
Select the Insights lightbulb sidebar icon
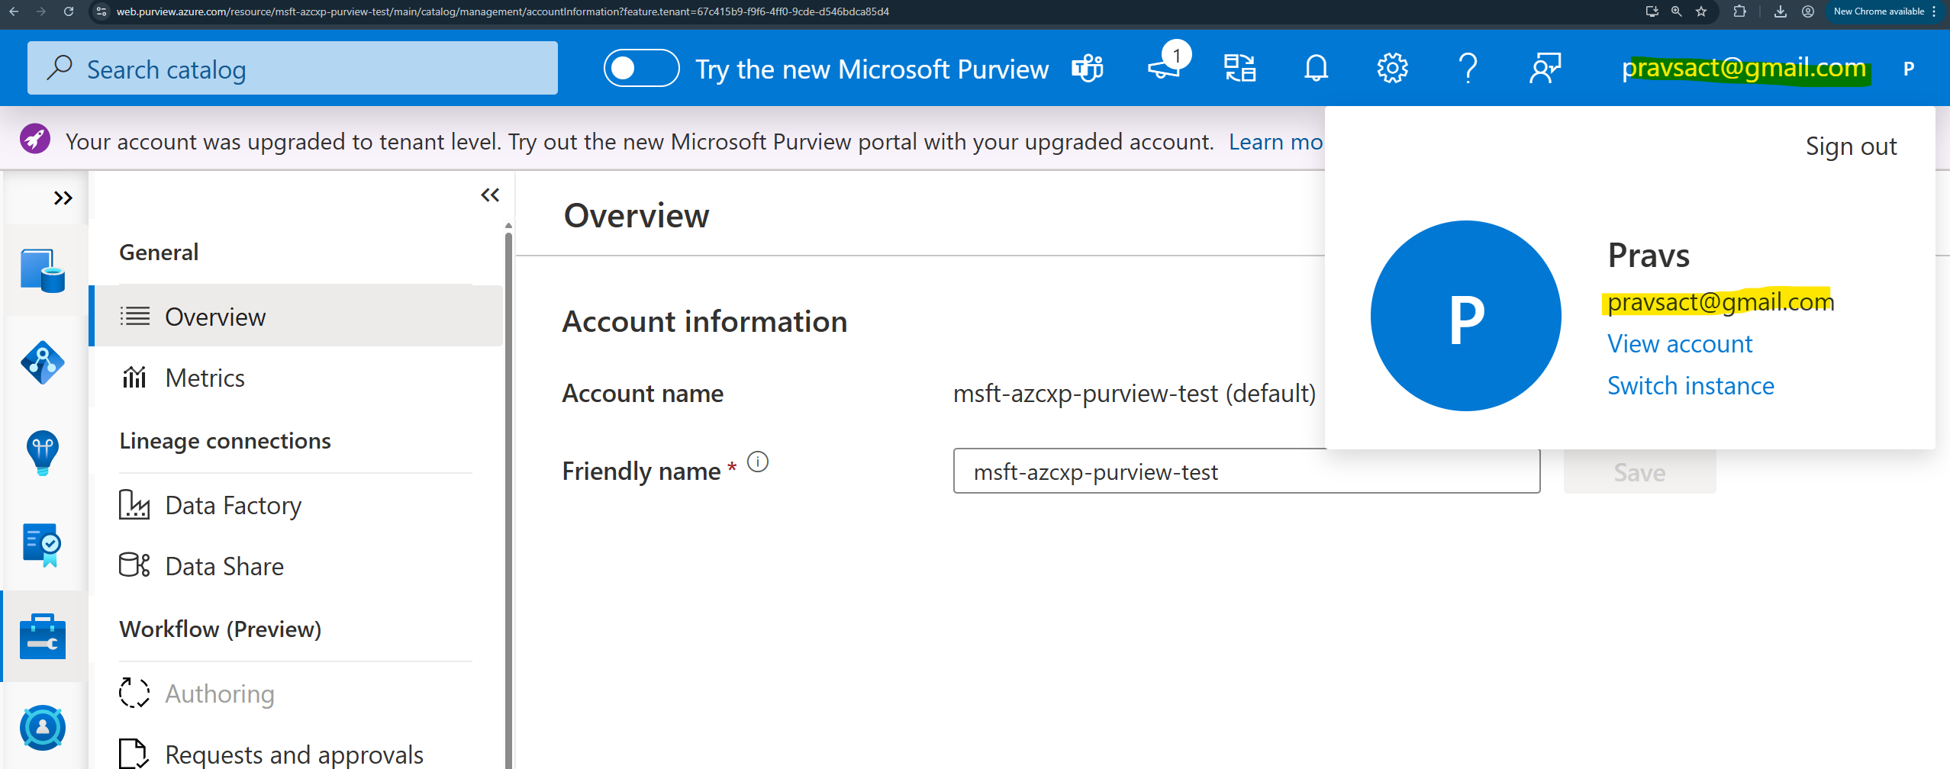tap(42, 452)
